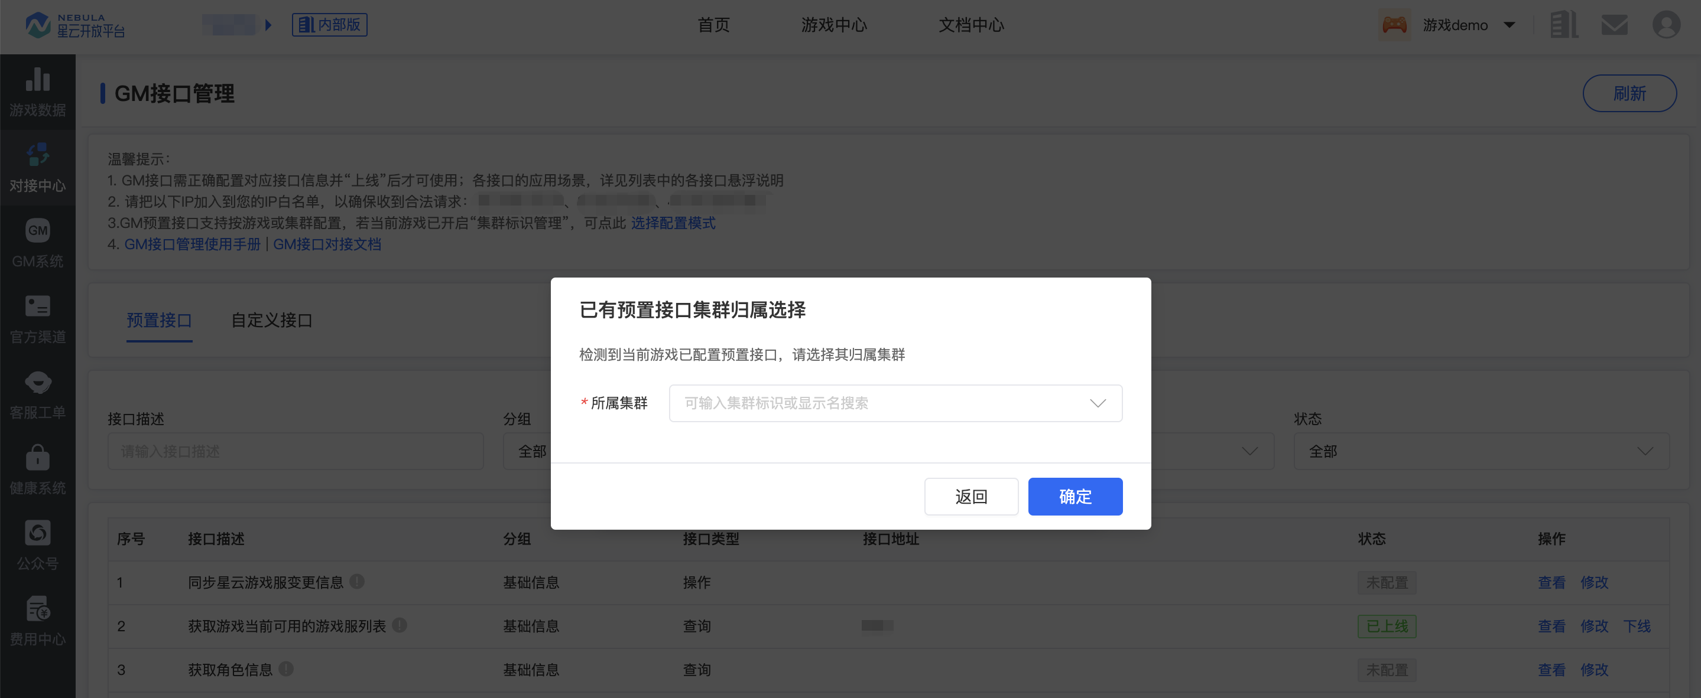1701x698 pixels.
Task: Open the building/enterprise icon in header
Action: tap(1564, 25)
